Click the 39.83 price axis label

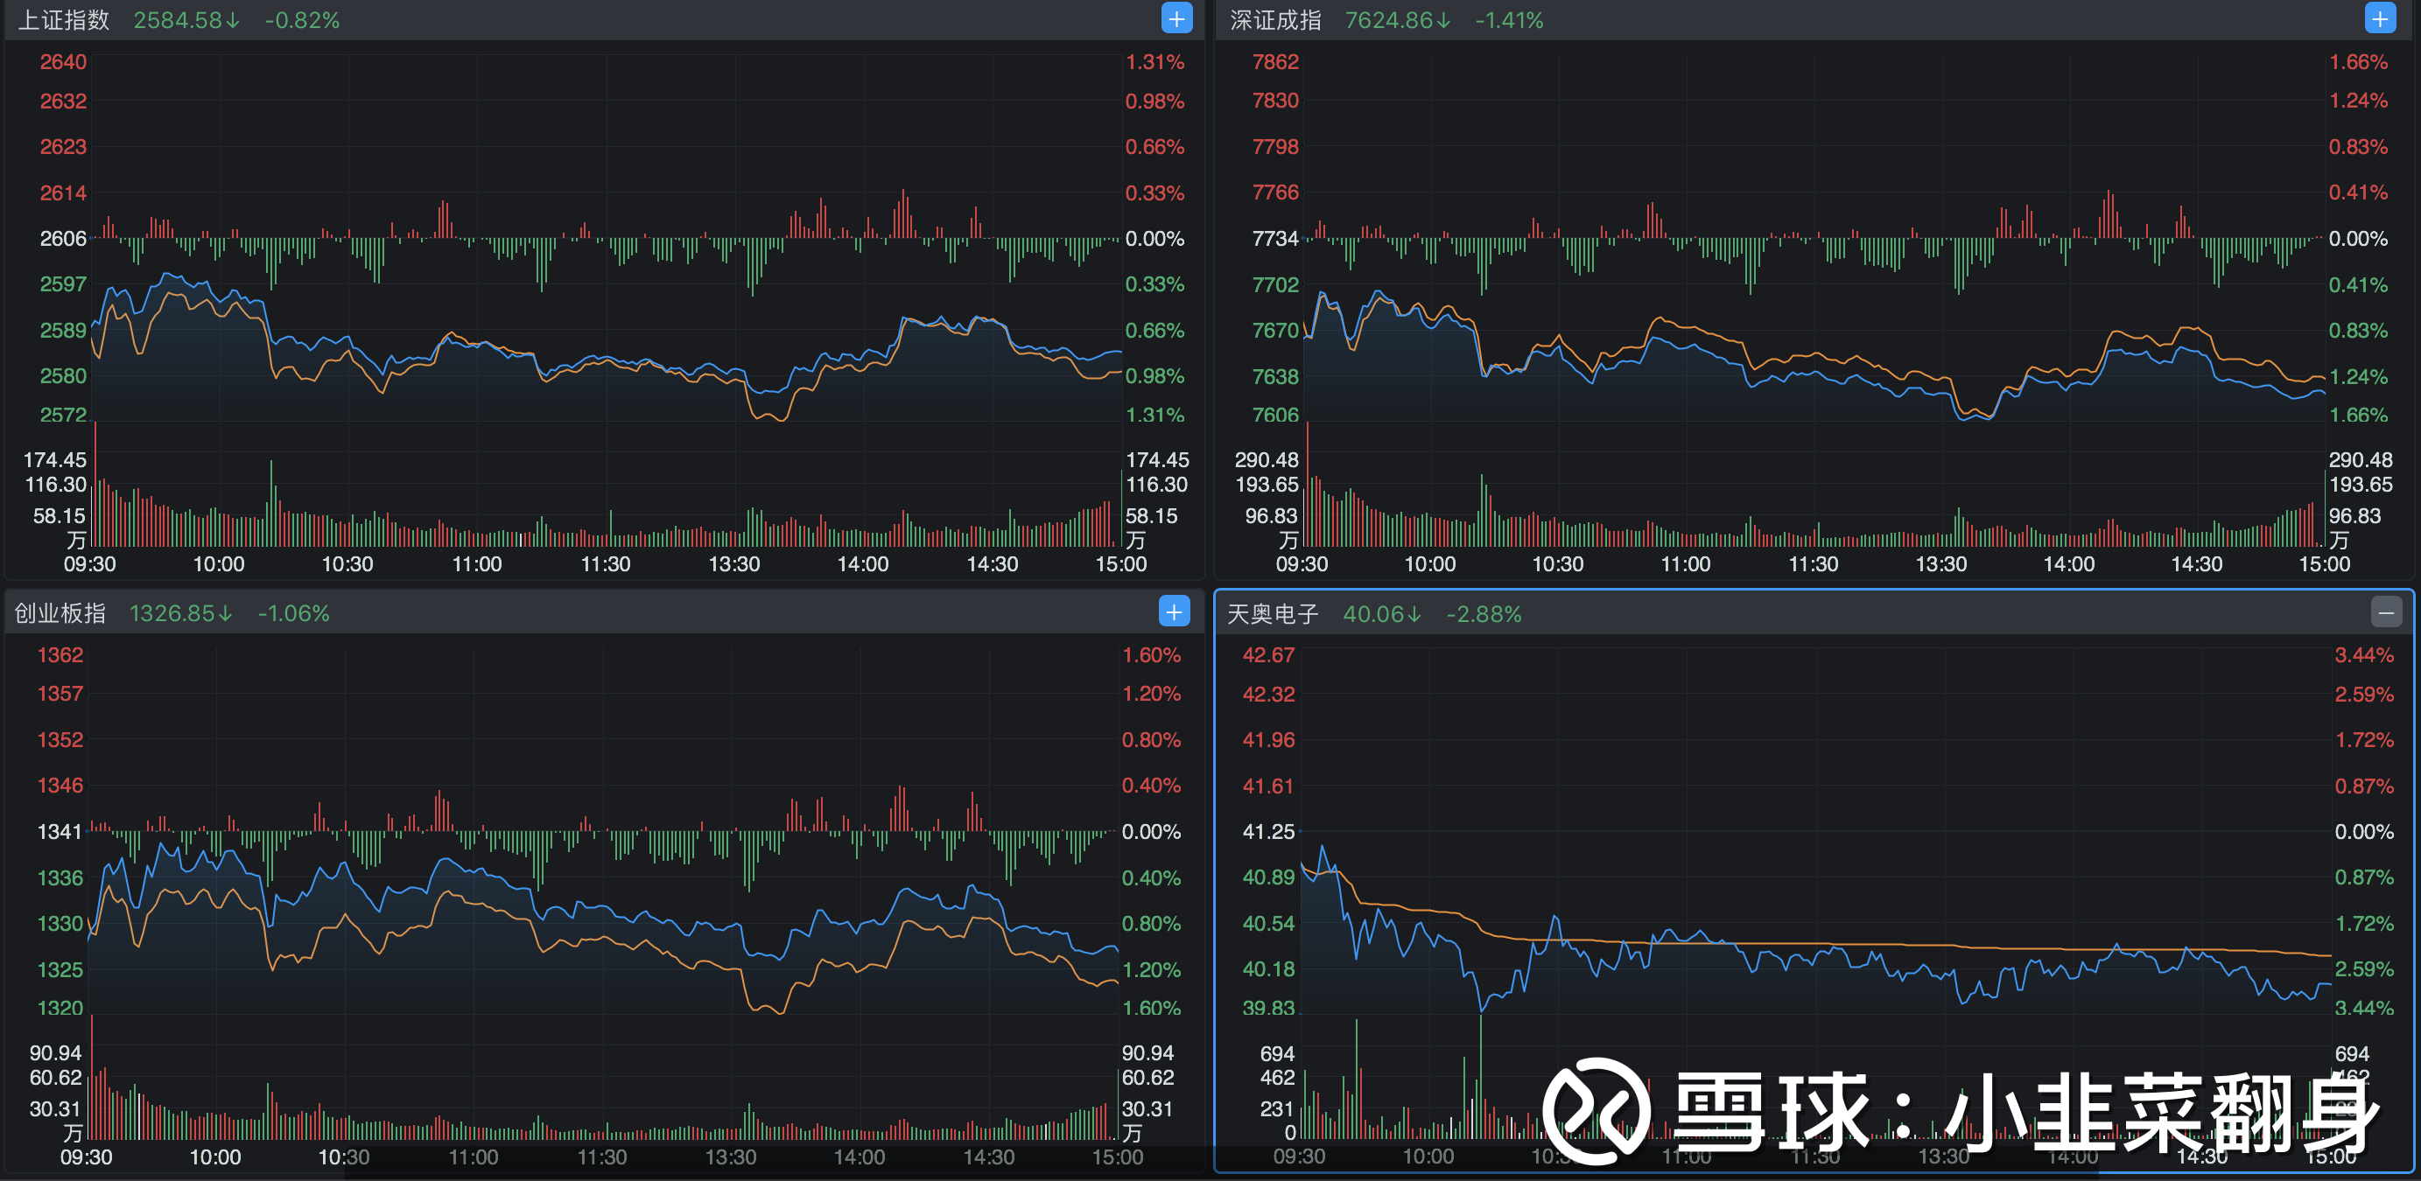pos(1269,1007)
